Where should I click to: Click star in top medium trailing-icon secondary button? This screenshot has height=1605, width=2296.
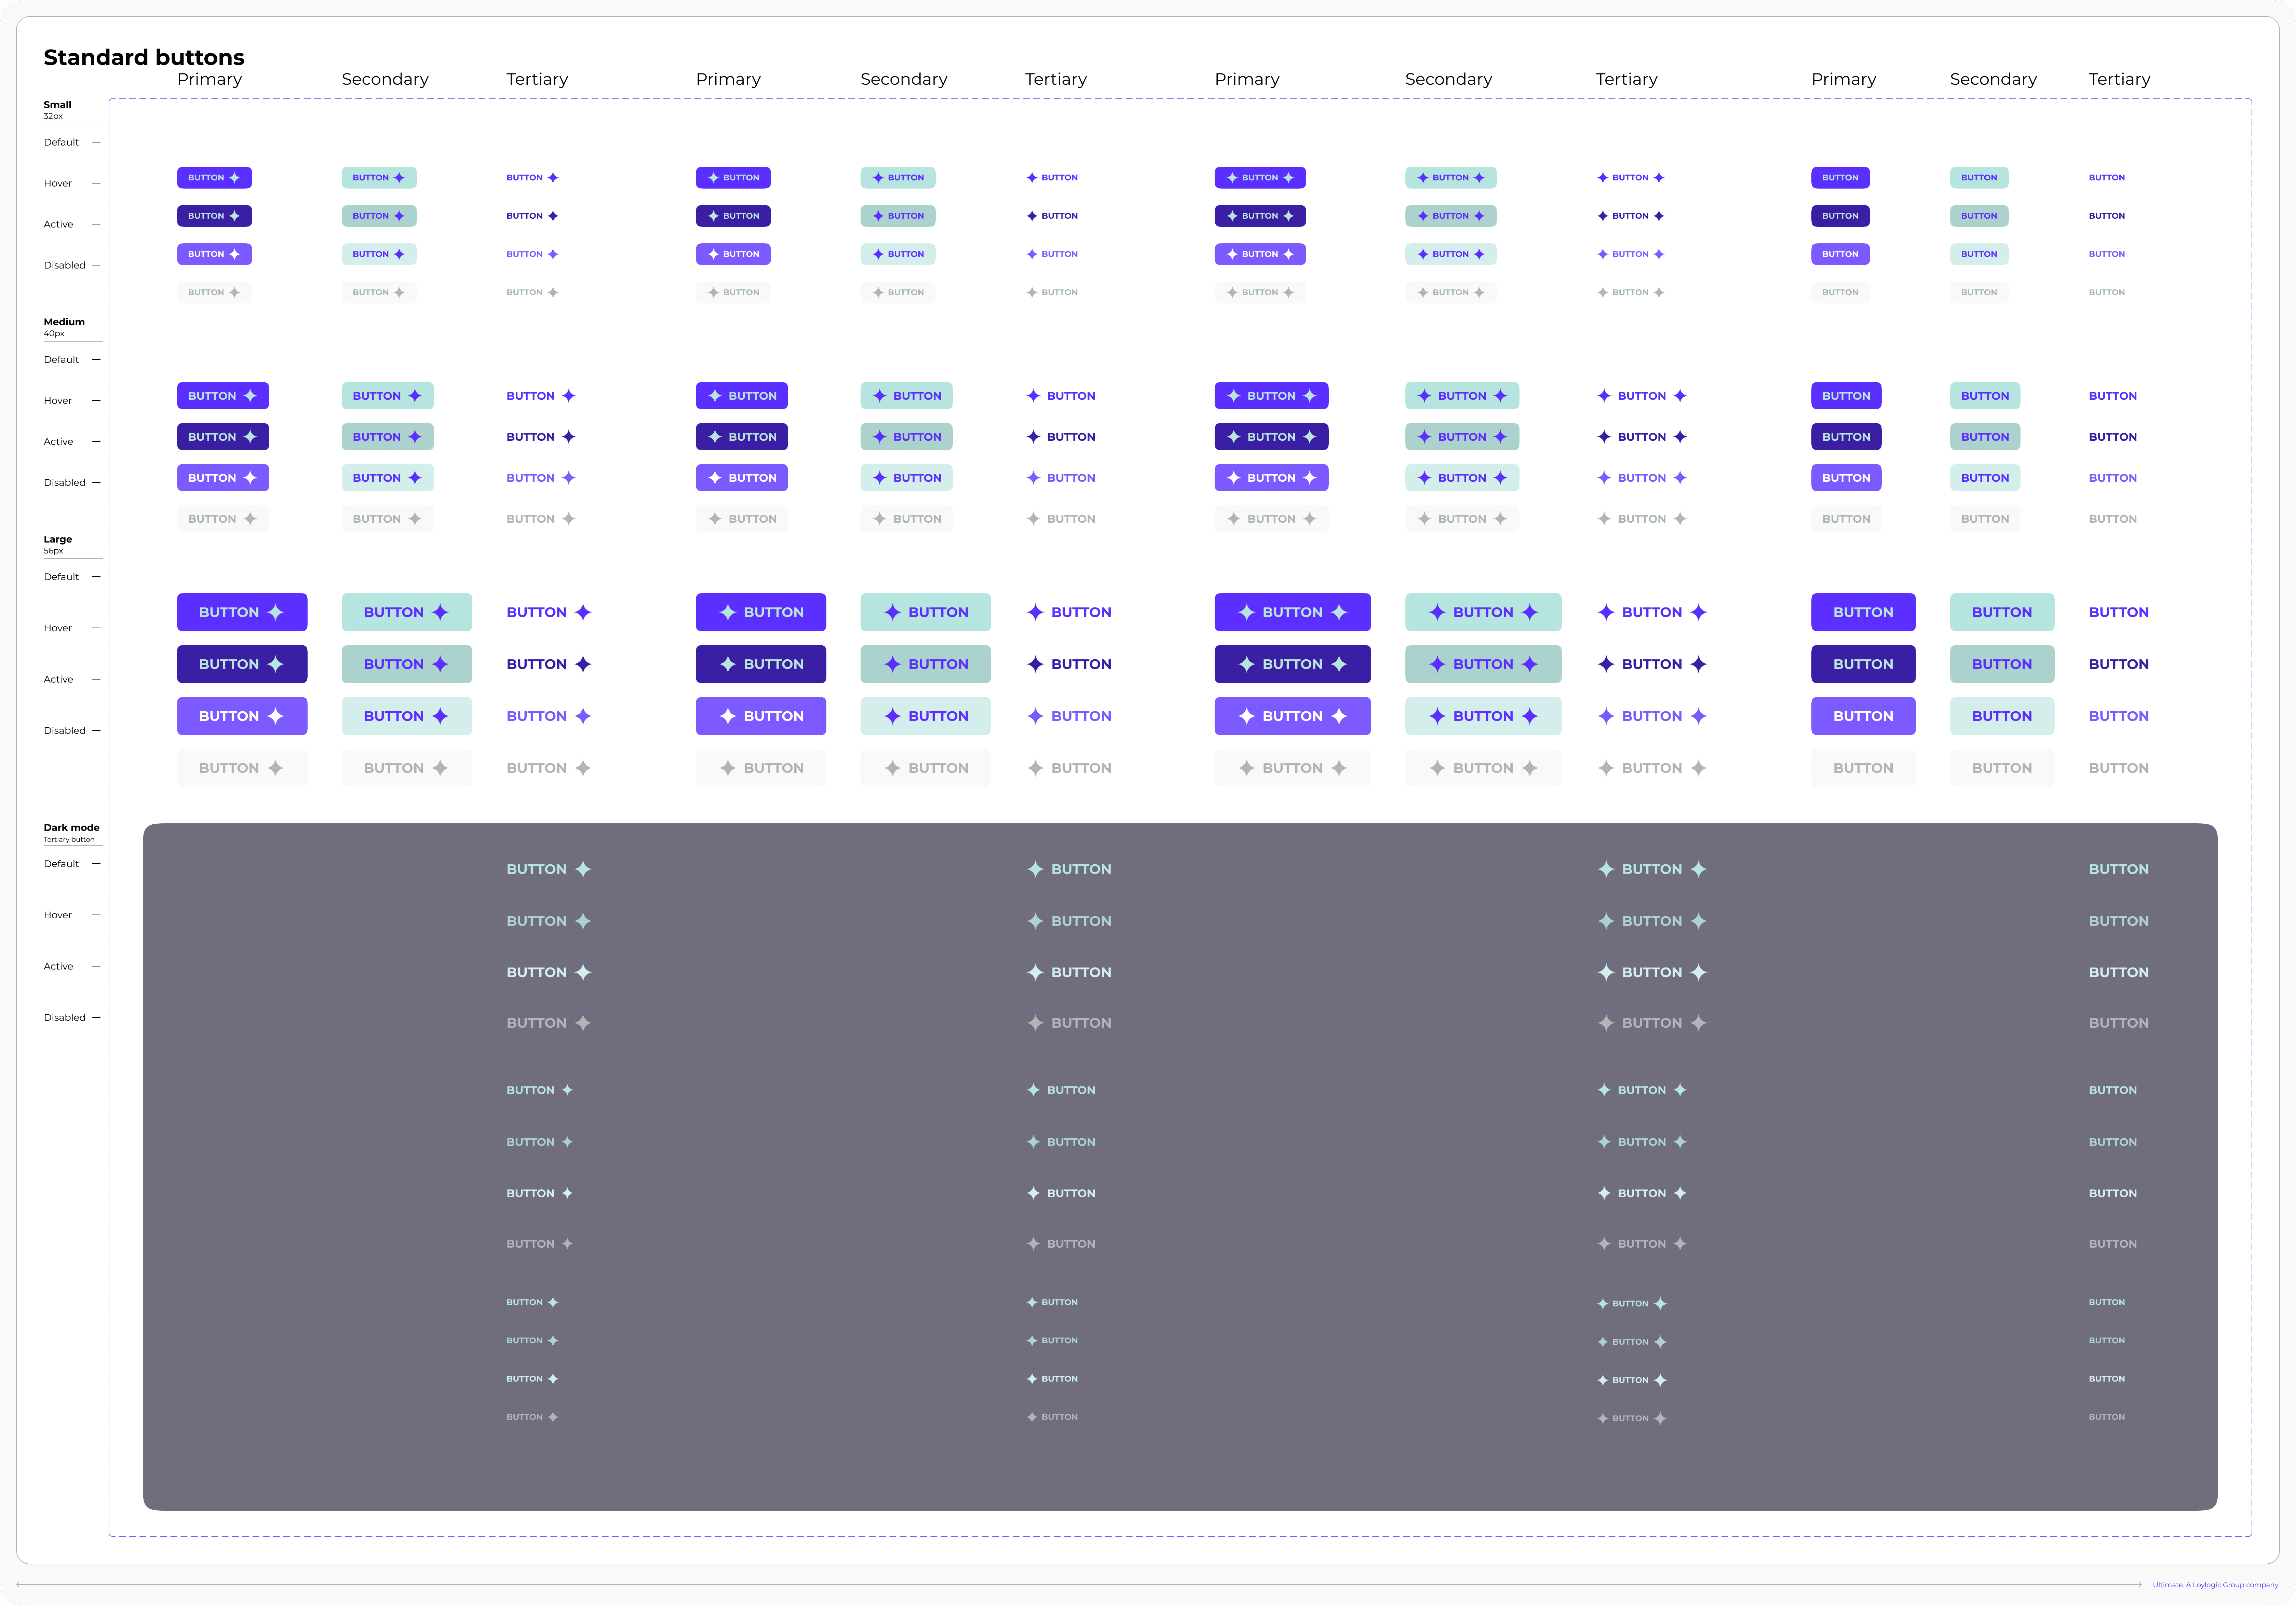[415, 396]
